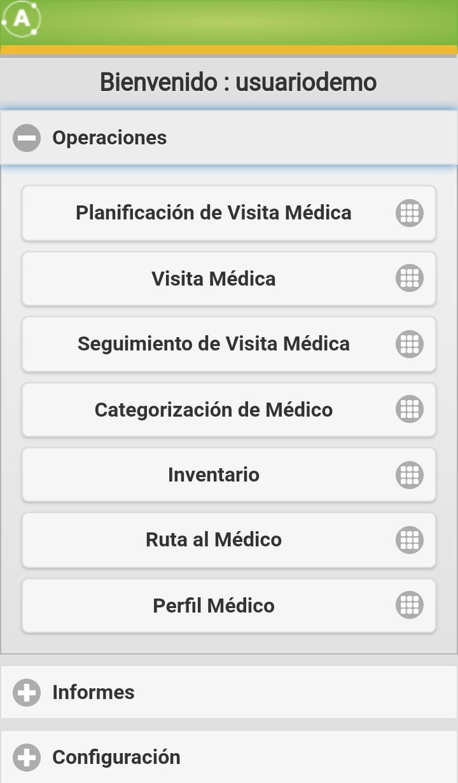Click the app logo in the header

(x=22, y=18)
